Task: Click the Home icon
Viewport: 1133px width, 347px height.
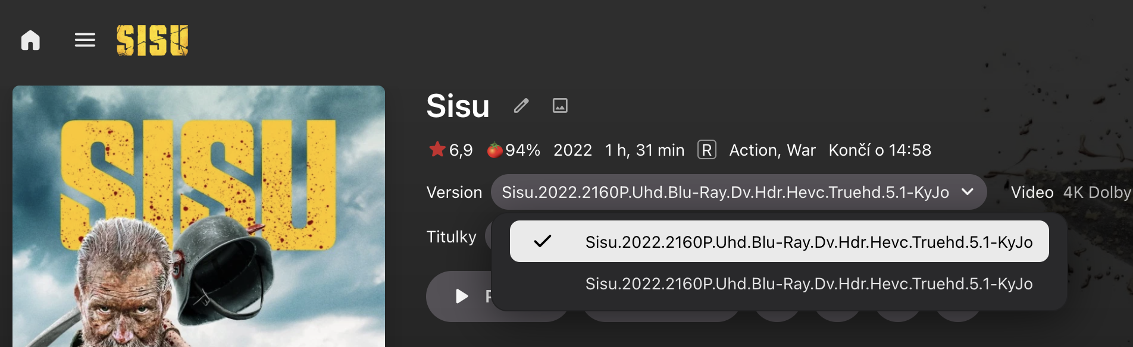Action: point(30,40)
